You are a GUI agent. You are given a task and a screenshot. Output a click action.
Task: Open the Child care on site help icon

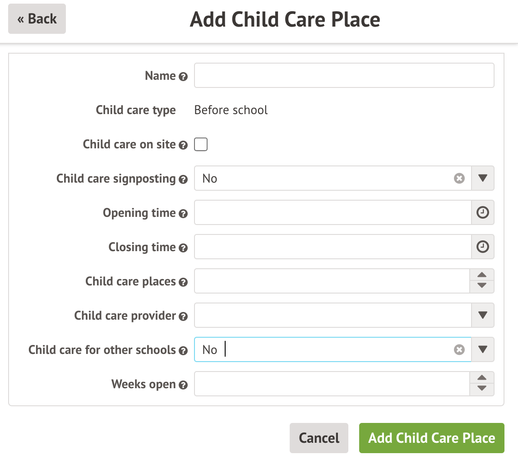pos(184,145)
